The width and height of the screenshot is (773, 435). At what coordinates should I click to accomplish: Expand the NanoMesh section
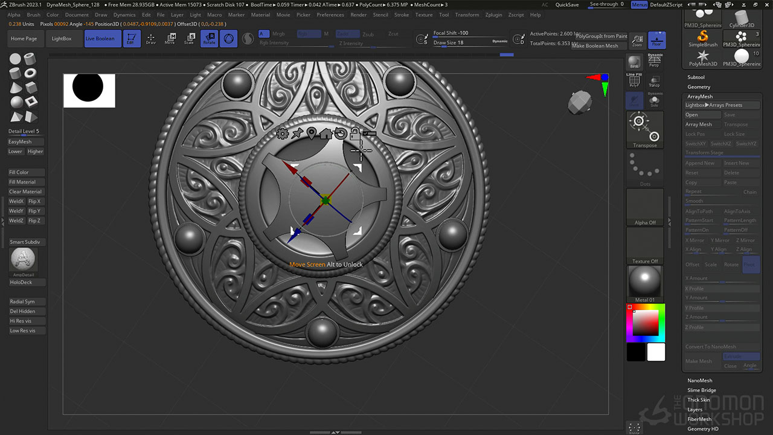pos(699,380)
